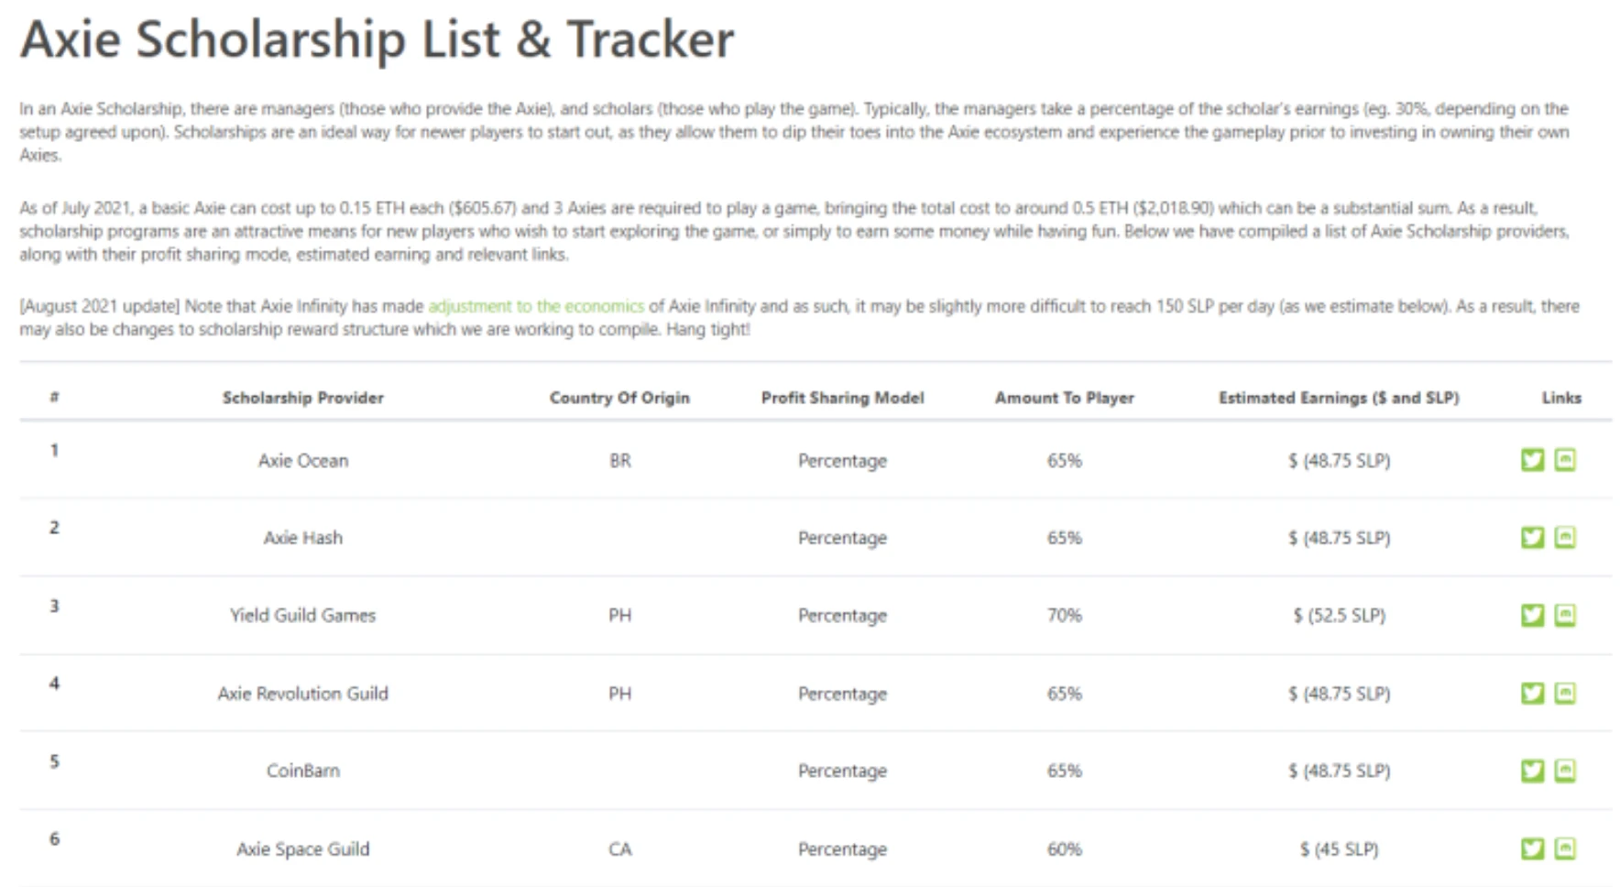Open Yield Guild Games Discord icon

1565,615
